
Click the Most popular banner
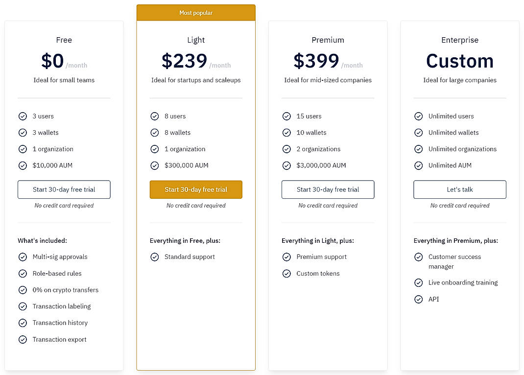196,12
